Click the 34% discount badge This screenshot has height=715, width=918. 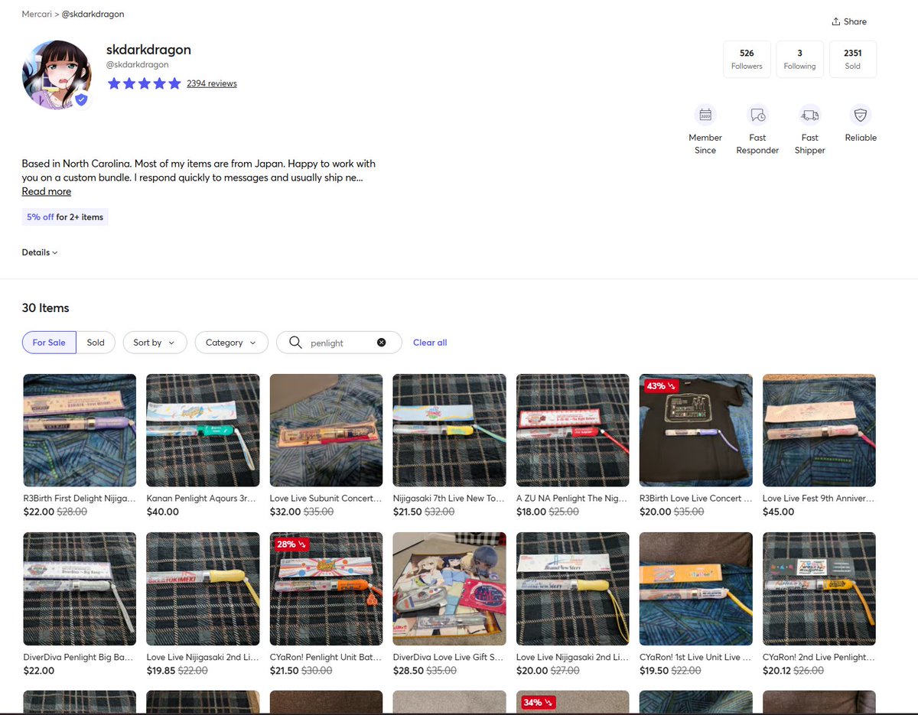coord(537,702)
